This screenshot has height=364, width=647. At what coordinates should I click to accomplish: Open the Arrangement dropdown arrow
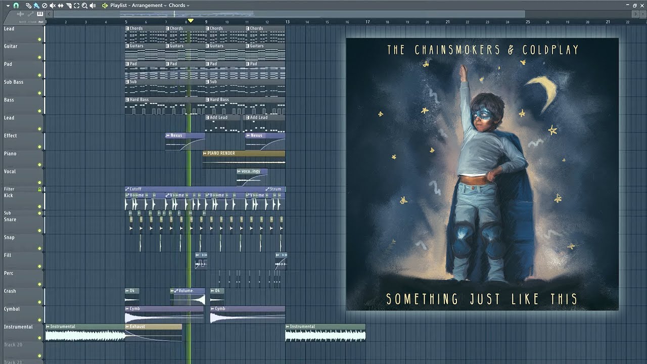pos(165,6)
